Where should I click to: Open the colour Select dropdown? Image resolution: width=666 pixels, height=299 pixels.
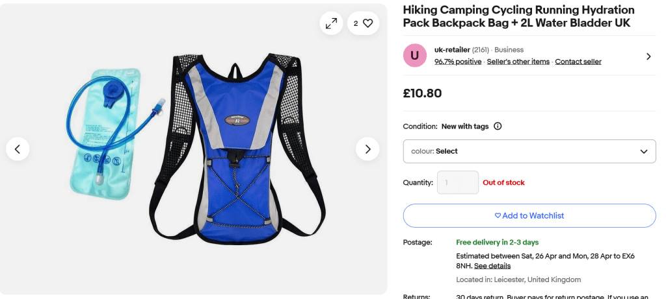point(529,151)
